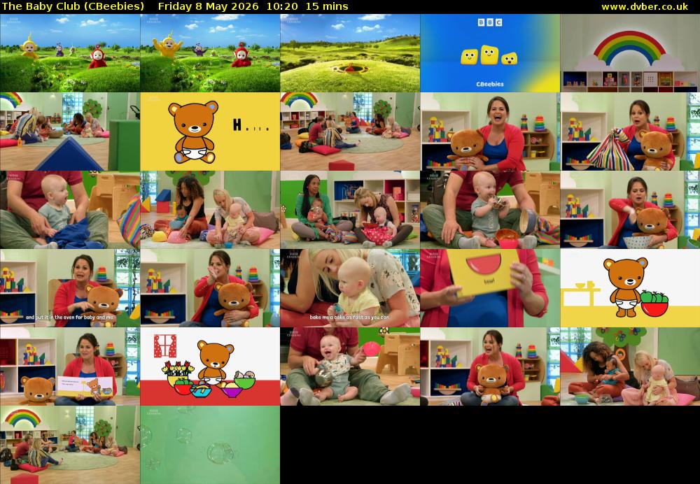Open the green bubbles thumbnail

(210, 445)
